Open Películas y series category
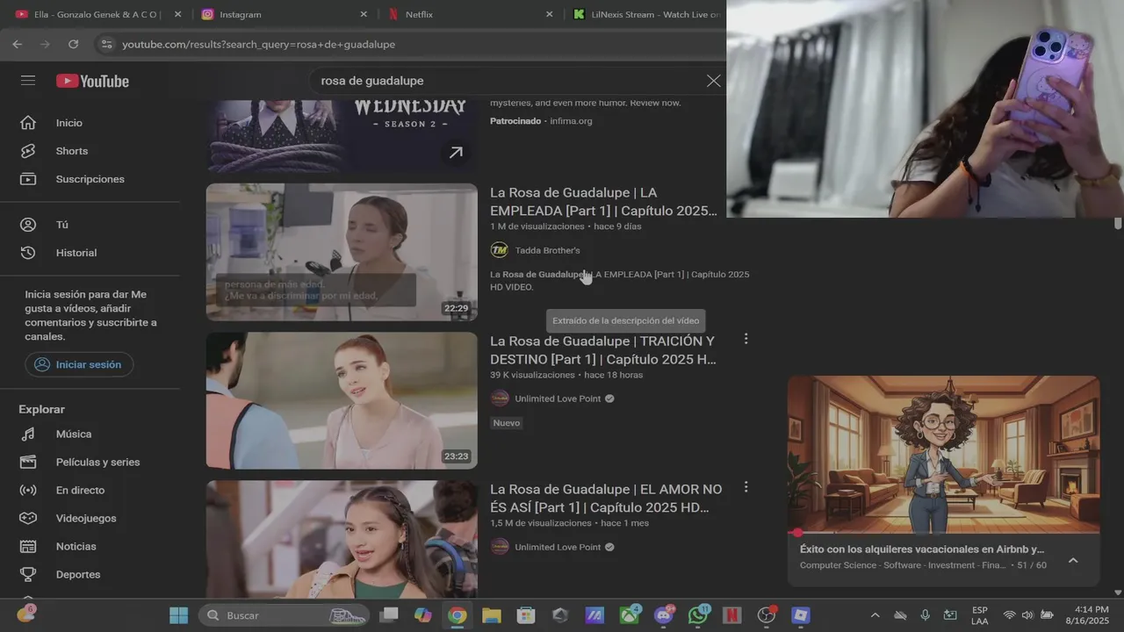1124x632 pixels. [x=97, y=462]
